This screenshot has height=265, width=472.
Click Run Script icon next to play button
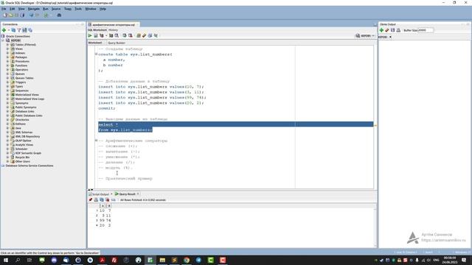[95, 35]
